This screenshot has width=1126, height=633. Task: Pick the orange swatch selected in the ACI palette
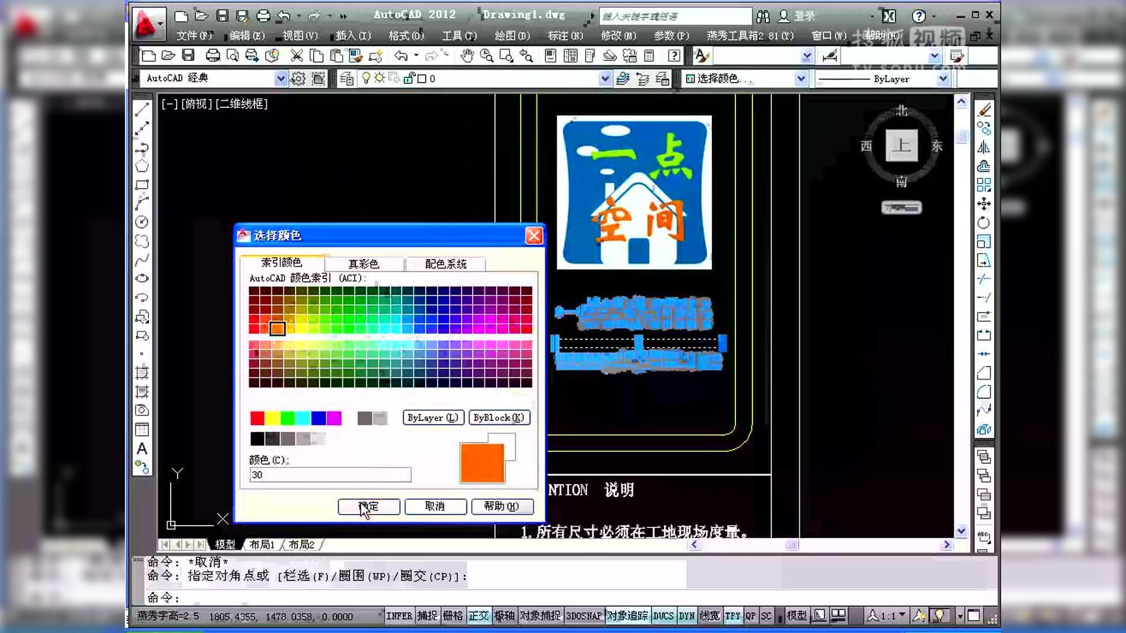(x=277, y=329)
